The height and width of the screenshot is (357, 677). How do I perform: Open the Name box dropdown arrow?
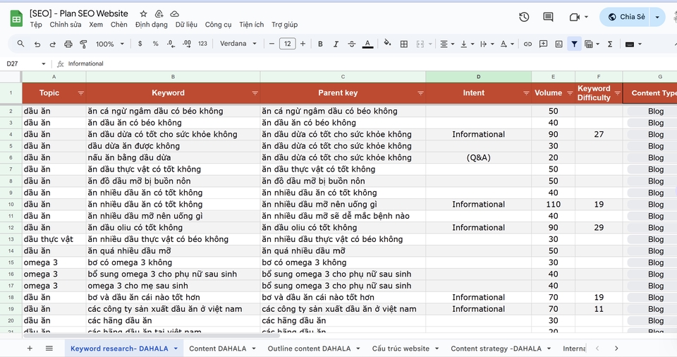tap(44, 64)
